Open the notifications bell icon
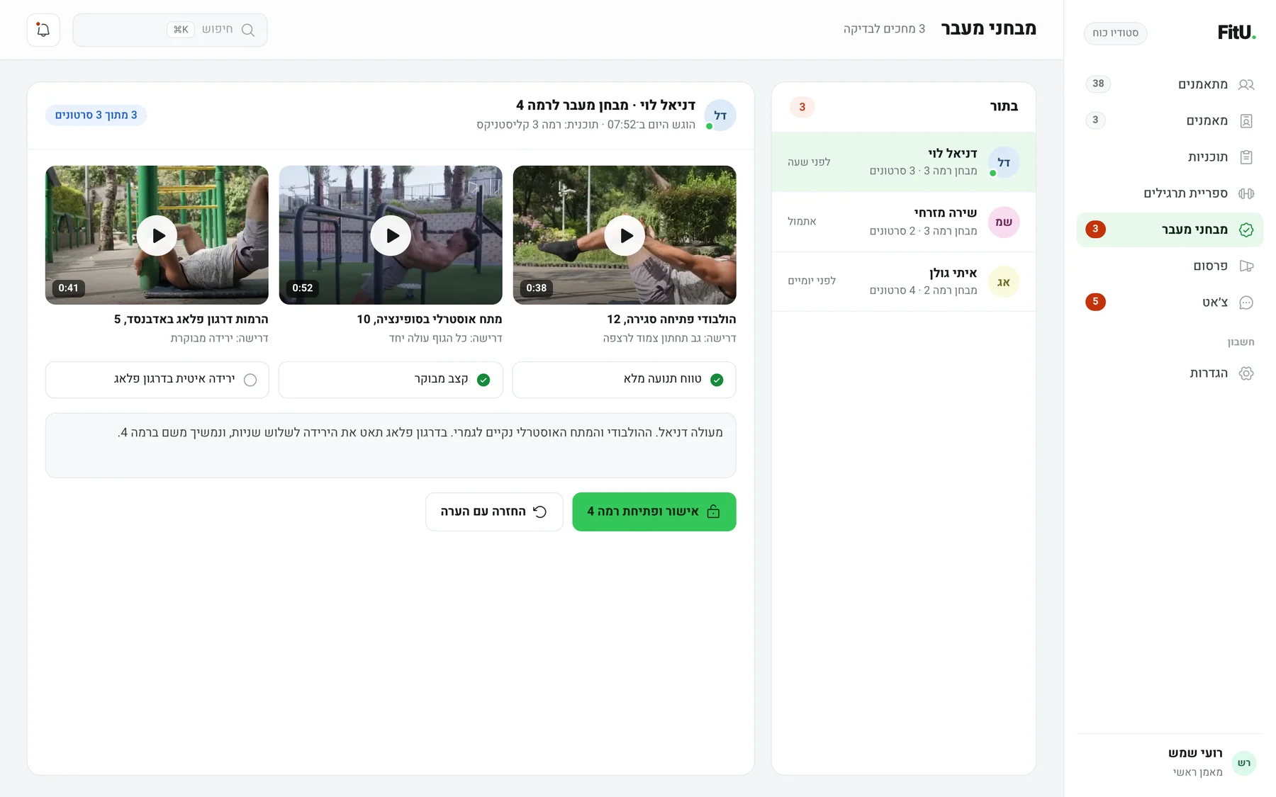This screenshot has width=1276, height=797. coord(43,30)
